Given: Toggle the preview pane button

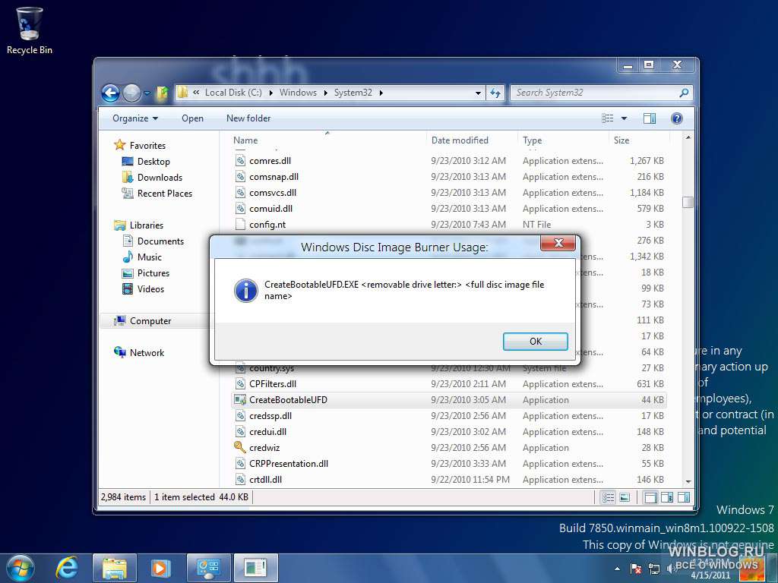Looking at the screenshot, I should tap(650, 118).
